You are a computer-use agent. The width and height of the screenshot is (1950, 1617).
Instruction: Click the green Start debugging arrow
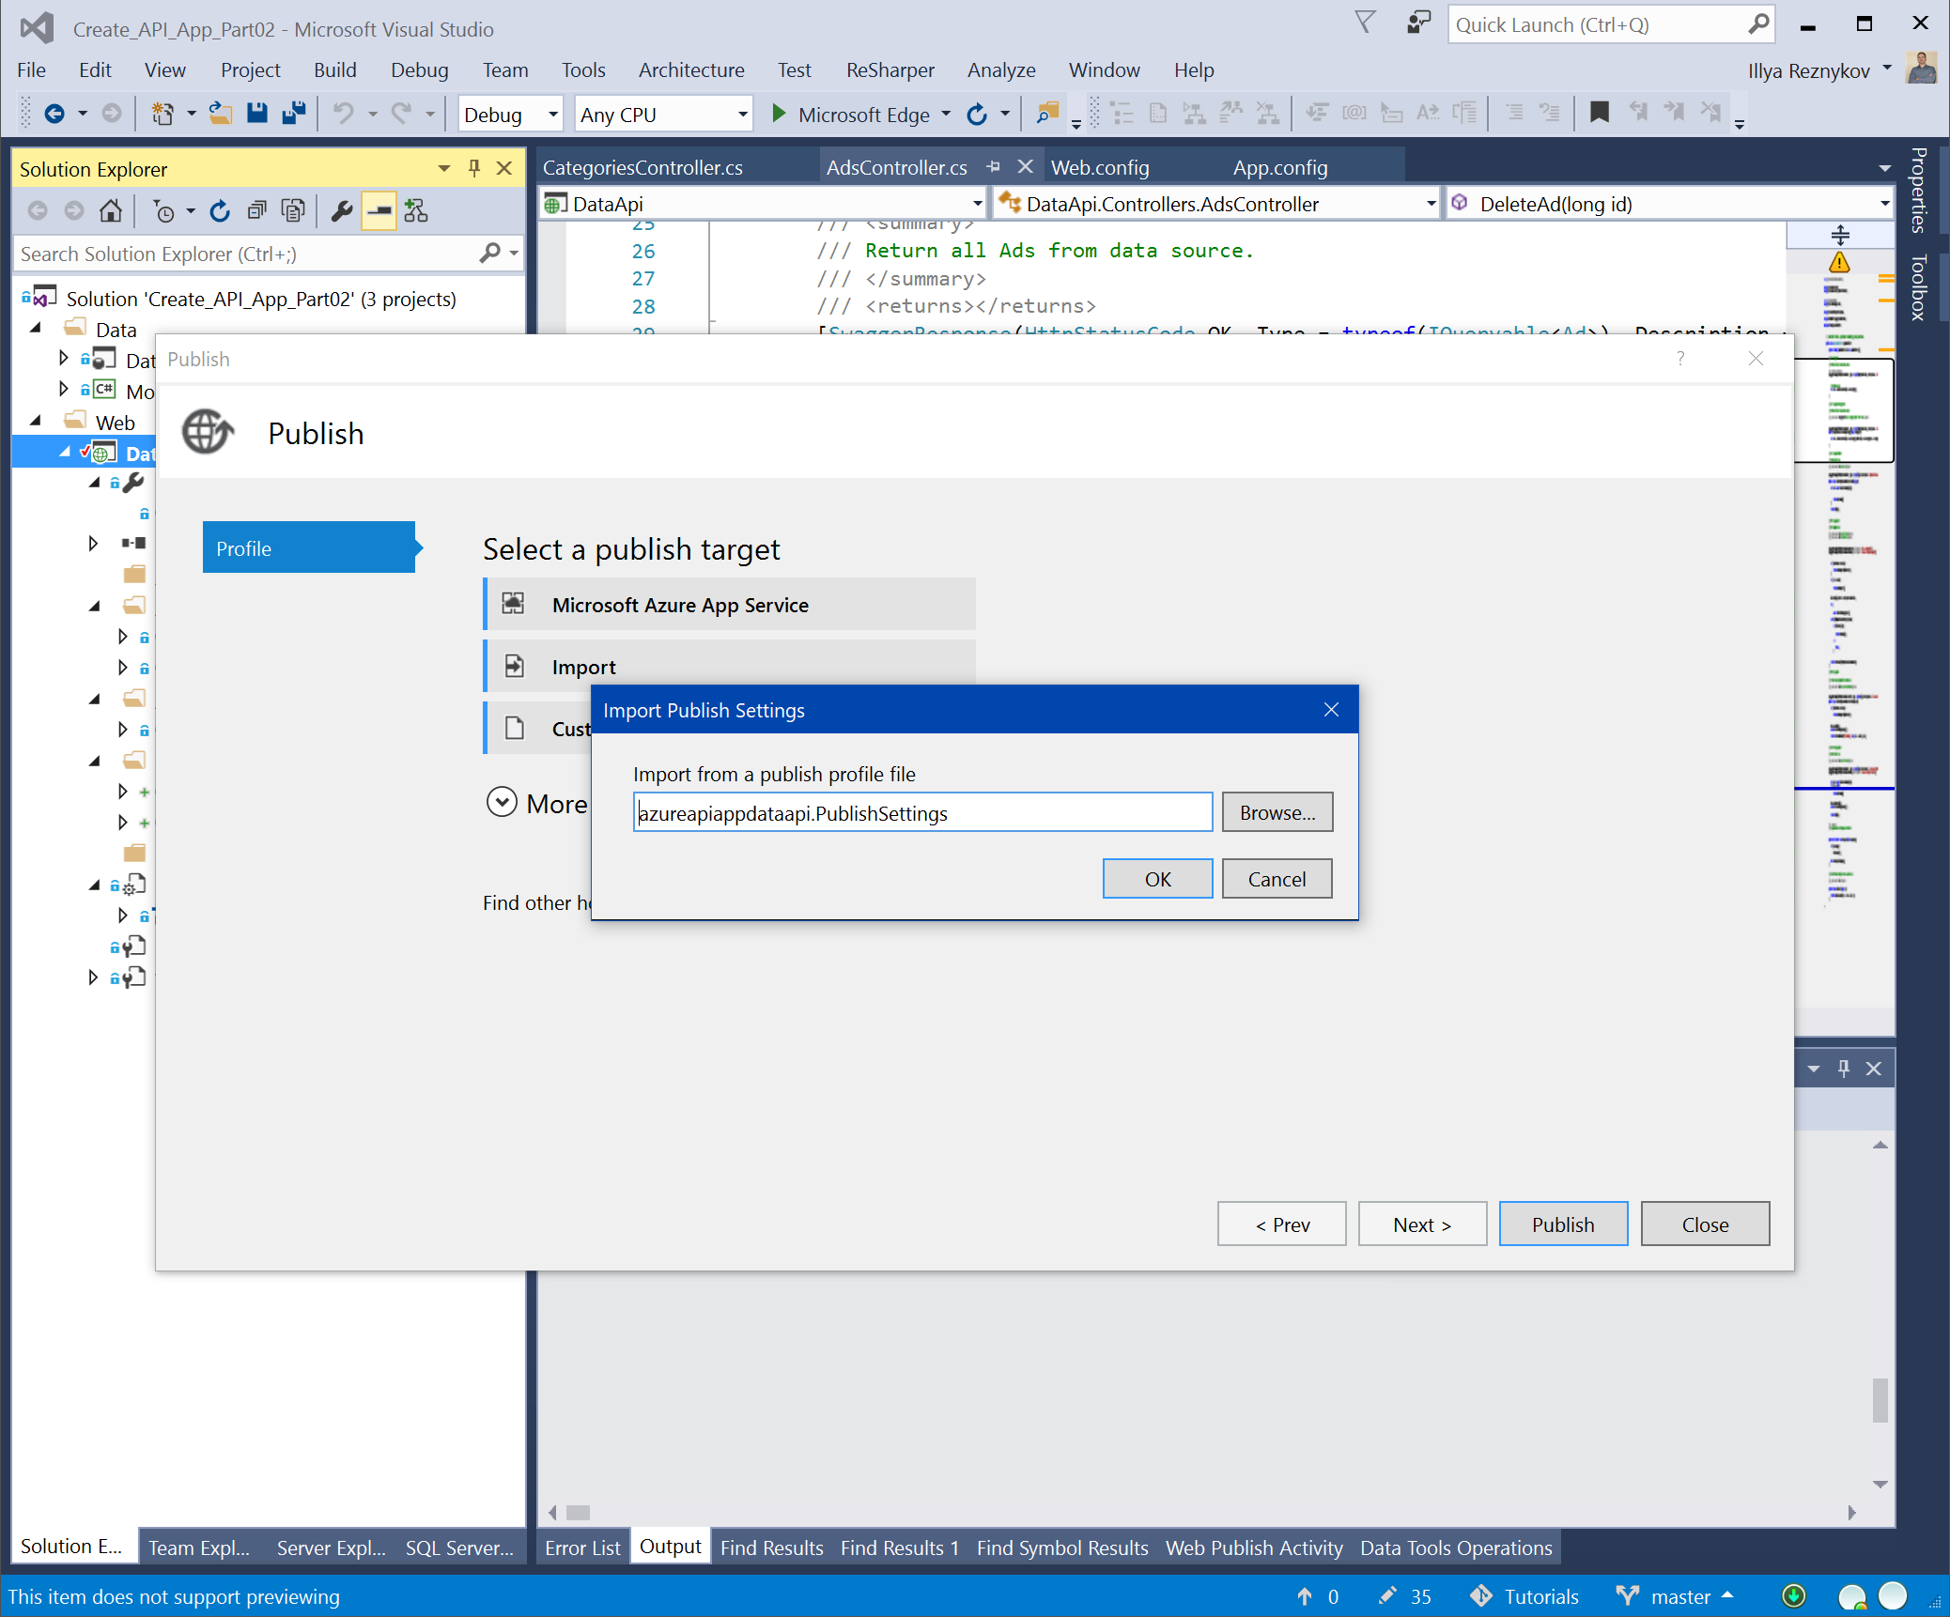[778, 114]
